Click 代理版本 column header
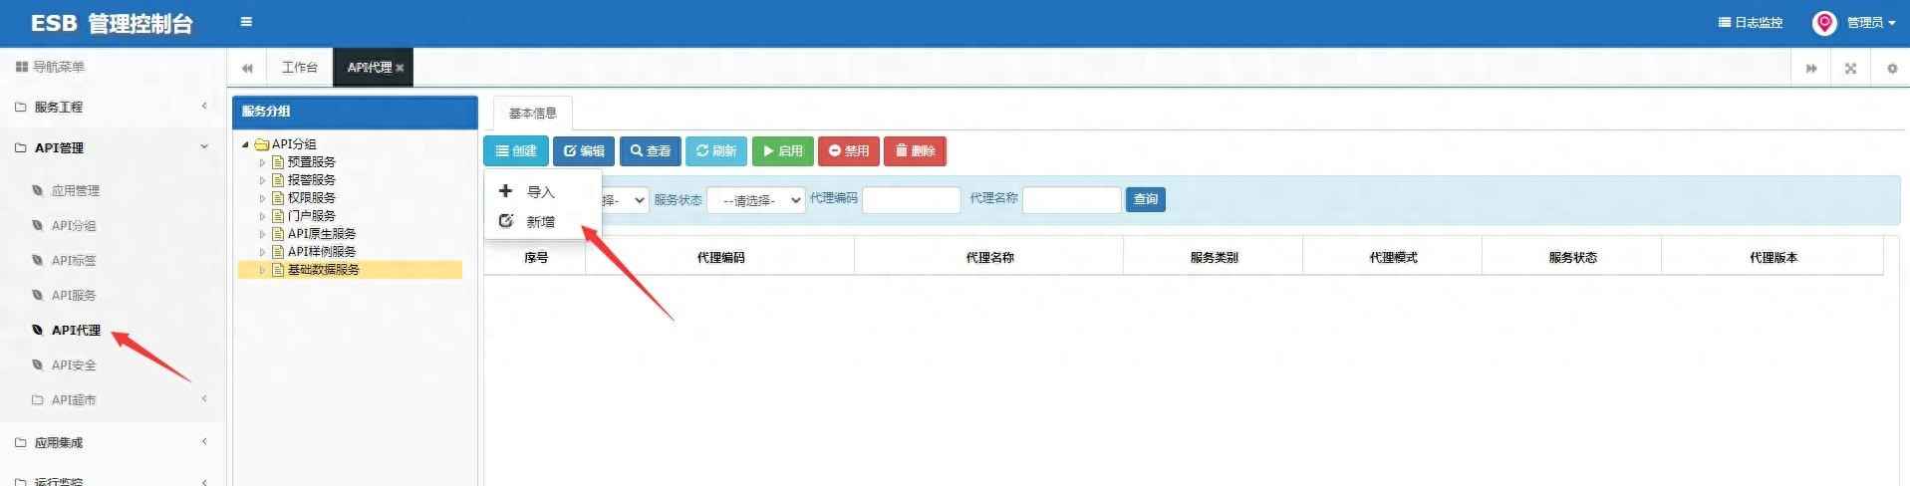Image resolution: width=1910 pixels, height=486 pixels. click(x=1774, y=257)
